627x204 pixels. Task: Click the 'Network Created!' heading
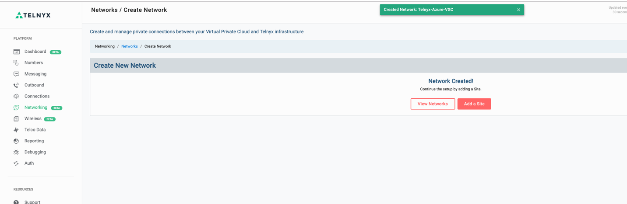click(451, 81)
